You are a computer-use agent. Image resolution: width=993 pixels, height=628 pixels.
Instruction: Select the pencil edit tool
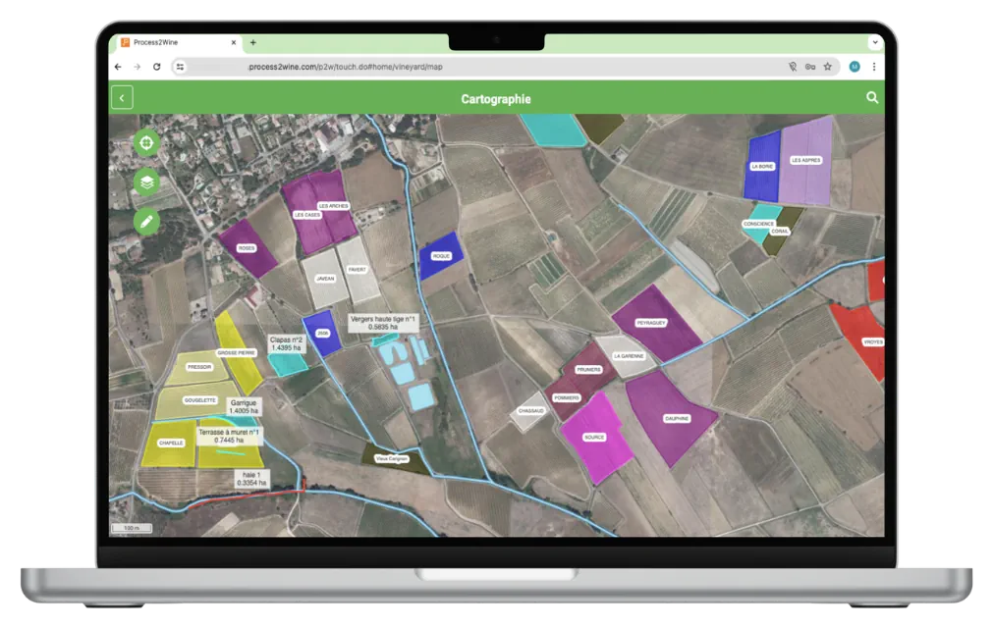click(x=146, y=220)
